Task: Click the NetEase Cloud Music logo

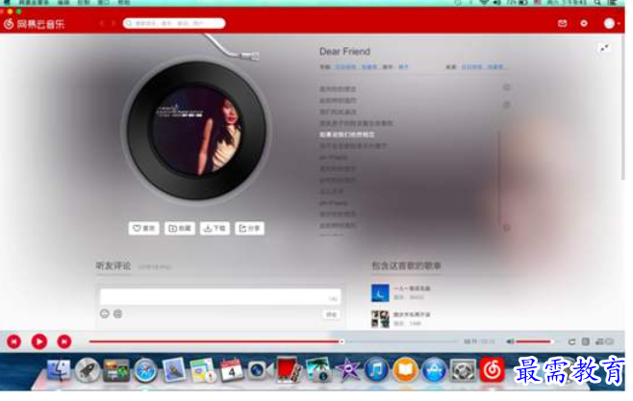Action: click(35, 24)
